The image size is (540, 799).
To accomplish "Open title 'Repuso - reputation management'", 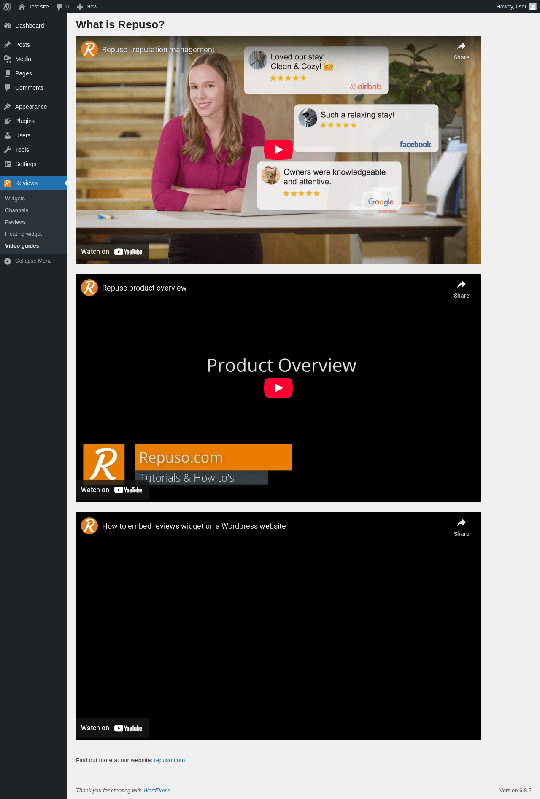I will click(x=158, y=50).
